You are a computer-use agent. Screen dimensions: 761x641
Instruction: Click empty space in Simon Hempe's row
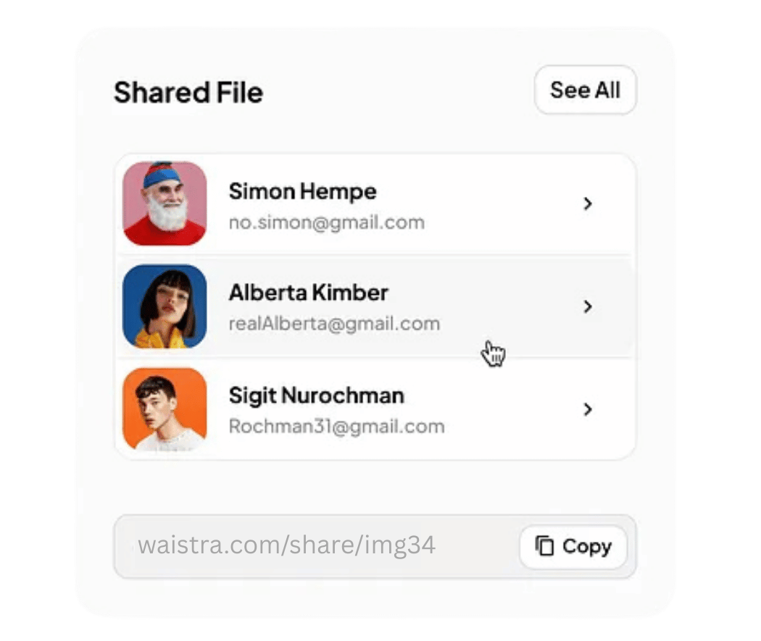pos(500,204)
